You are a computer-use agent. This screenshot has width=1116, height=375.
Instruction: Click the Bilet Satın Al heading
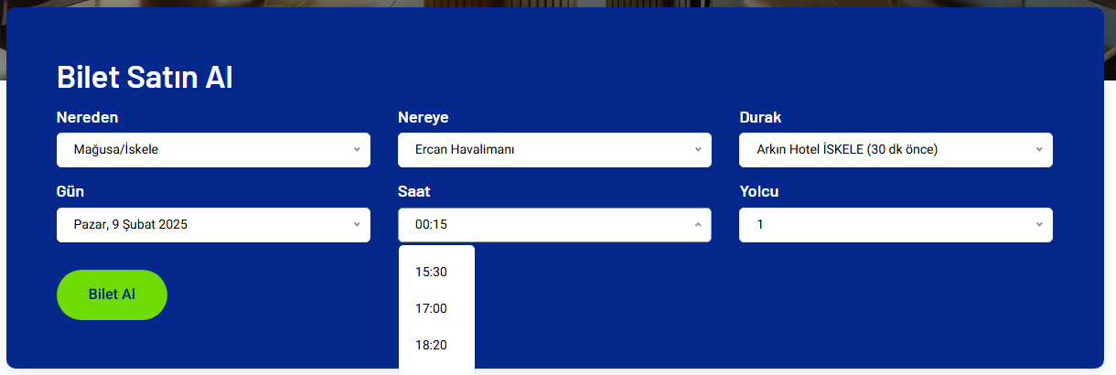coord(145,77)
